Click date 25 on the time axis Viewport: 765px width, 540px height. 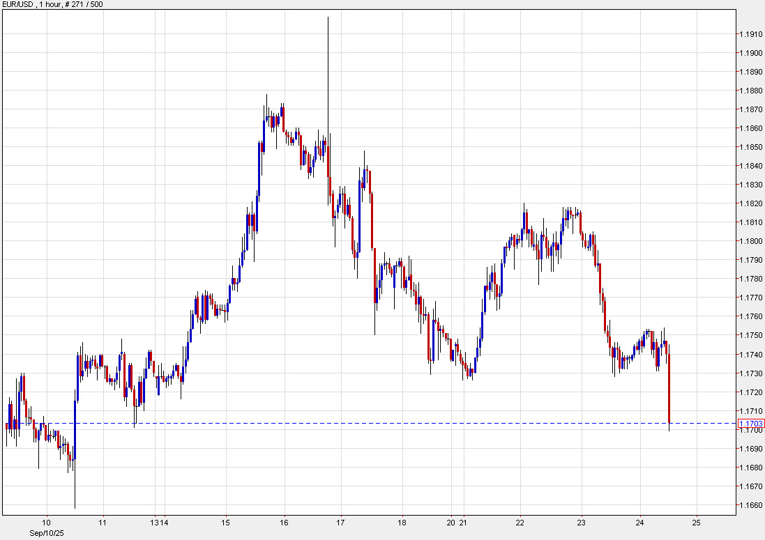coord(695,523)
